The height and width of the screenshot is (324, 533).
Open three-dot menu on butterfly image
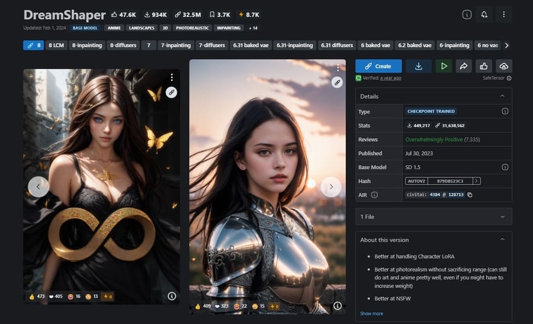172,77
